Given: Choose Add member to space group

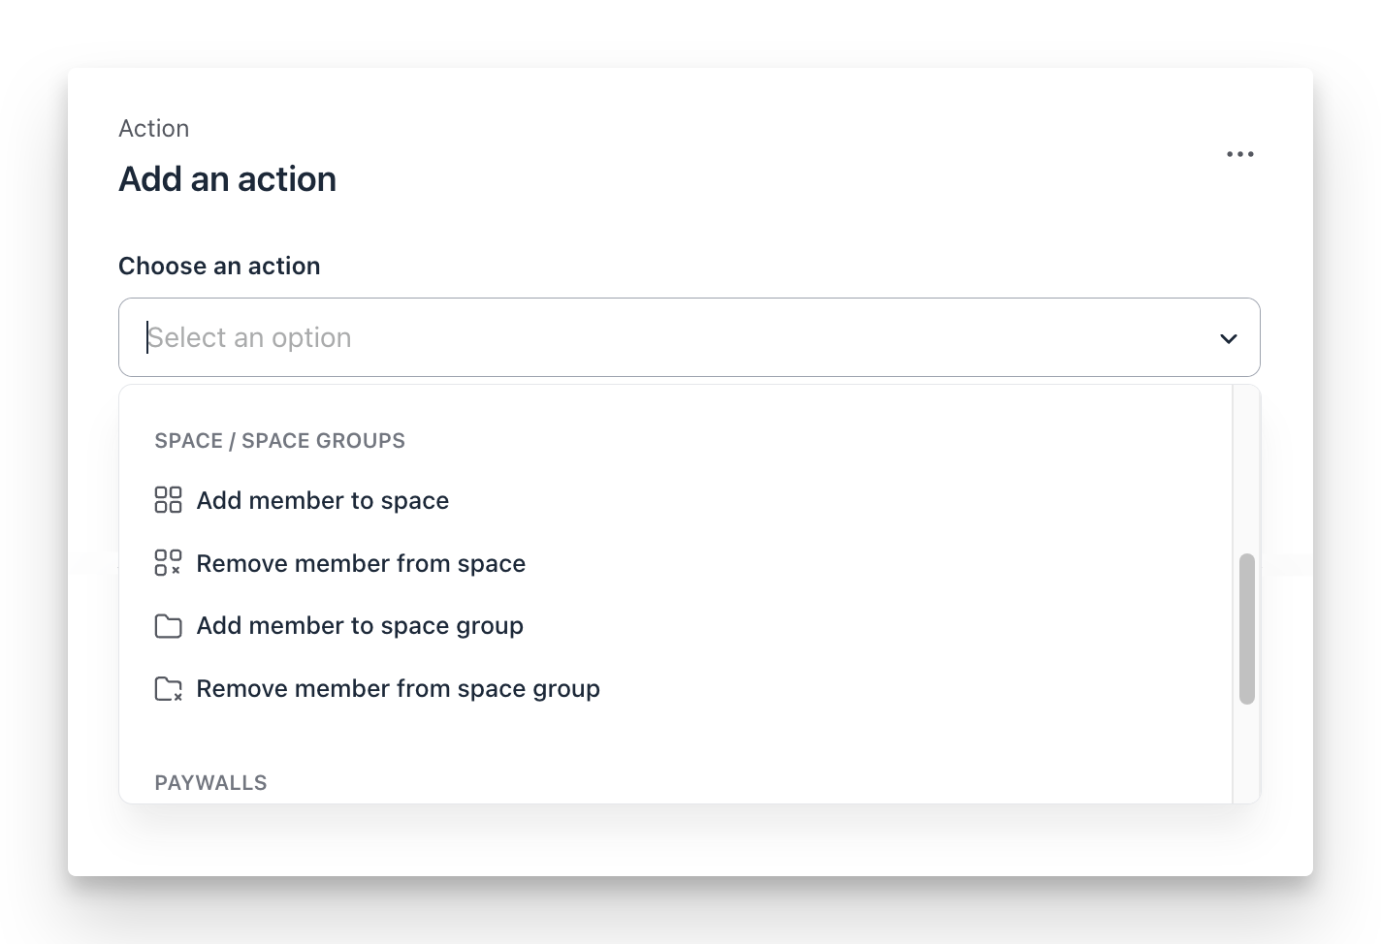Looking at the screenshot, I should (360, 626).
